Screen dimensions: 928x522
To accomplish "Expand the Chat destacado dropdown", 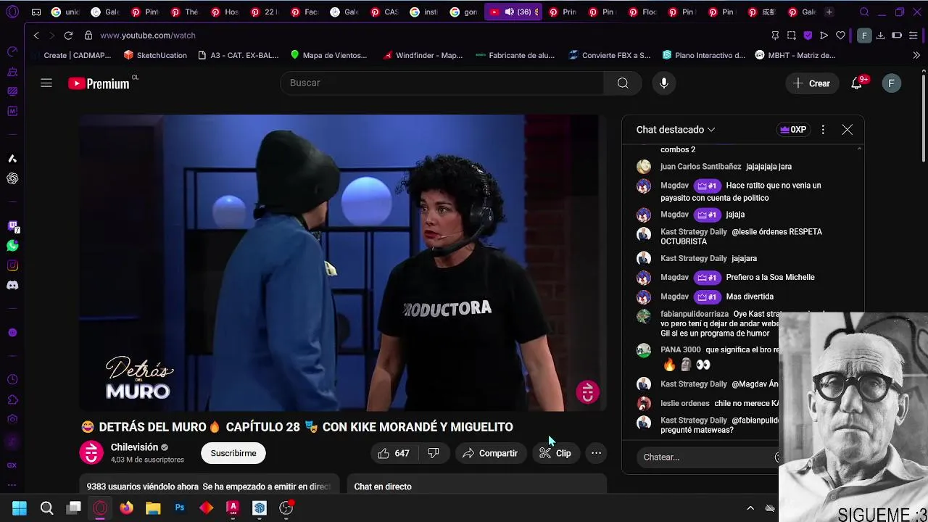I will [x=676, y=130].
